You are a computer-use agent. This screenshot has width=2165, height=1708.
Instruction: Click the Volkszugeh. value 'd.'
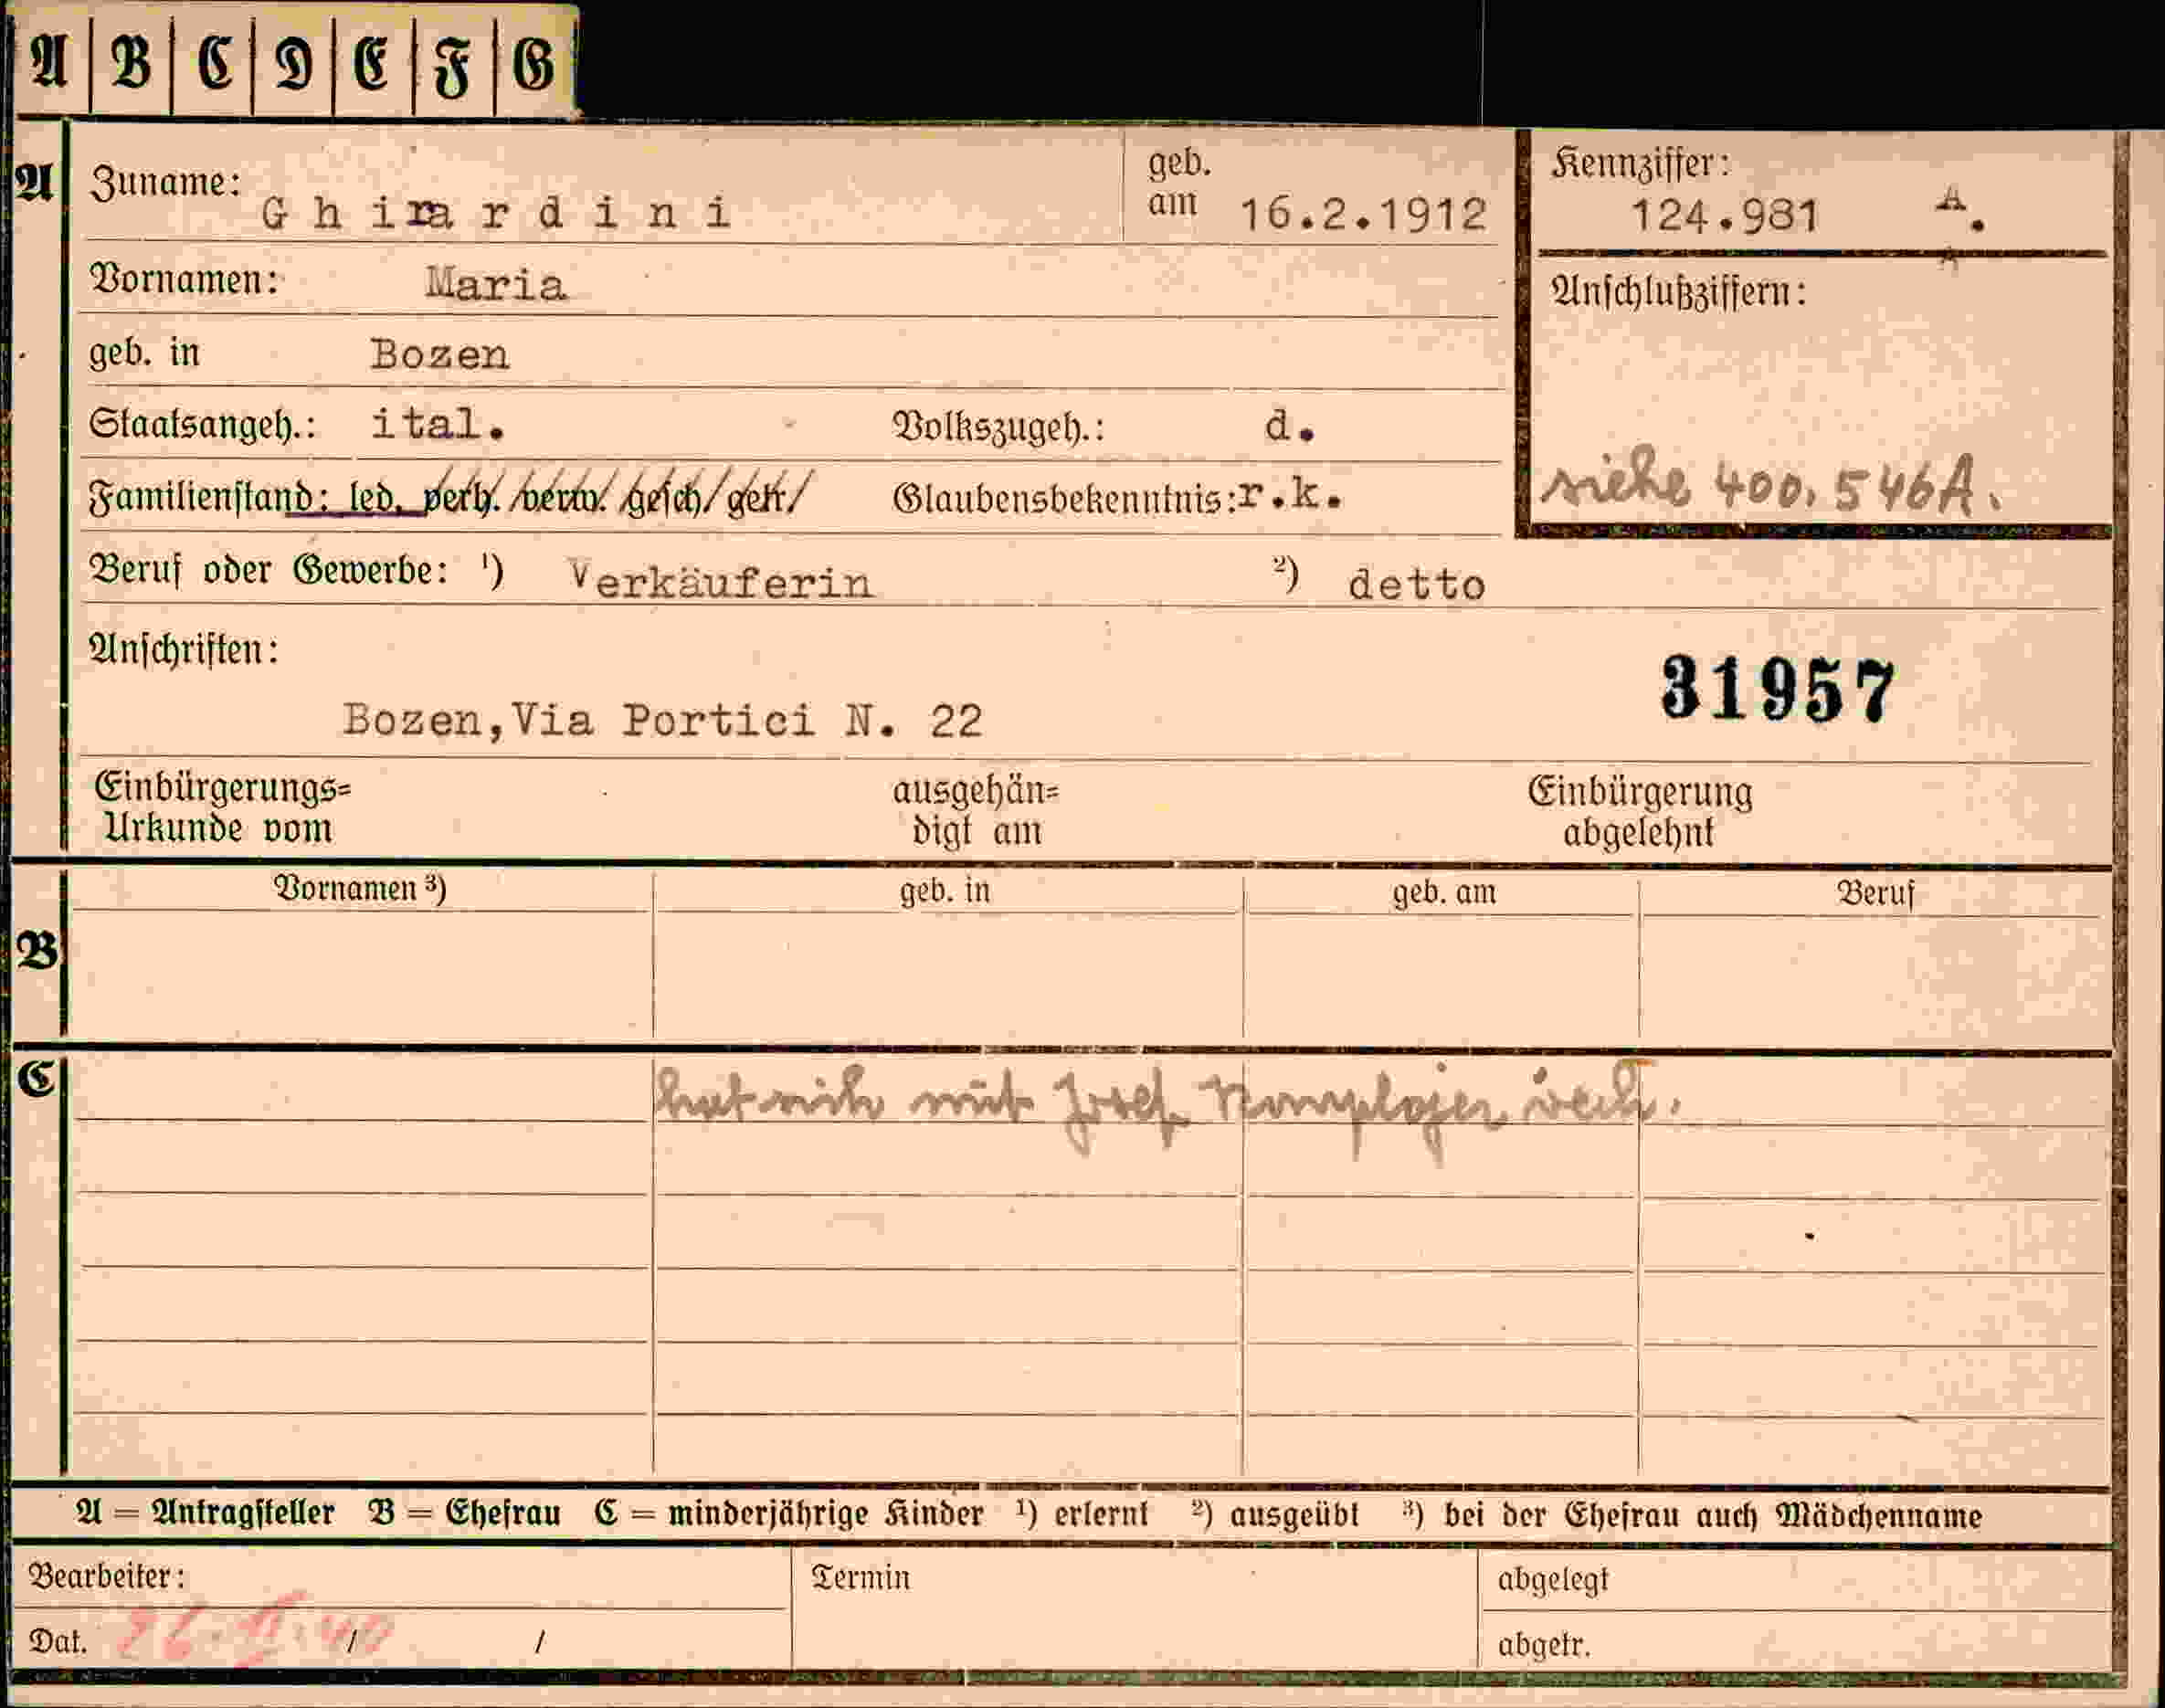tap(1290, 427)
